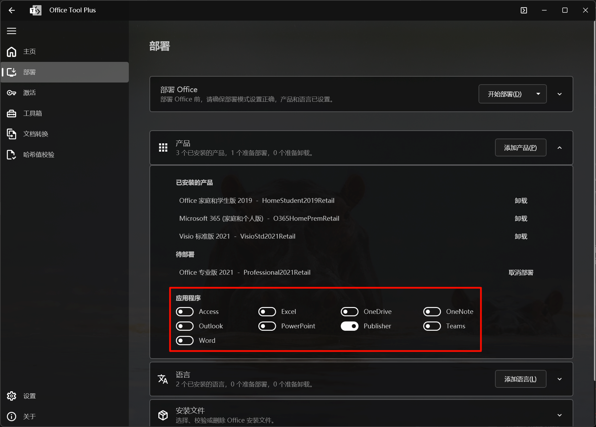Click the back arrow in title bar
The height and width of the screenshot is (427, 596).
12,10
